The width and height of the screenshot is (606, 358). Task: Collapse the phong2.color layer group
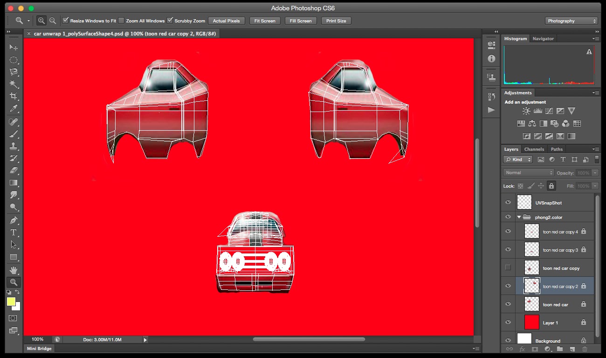pos(518,217)
